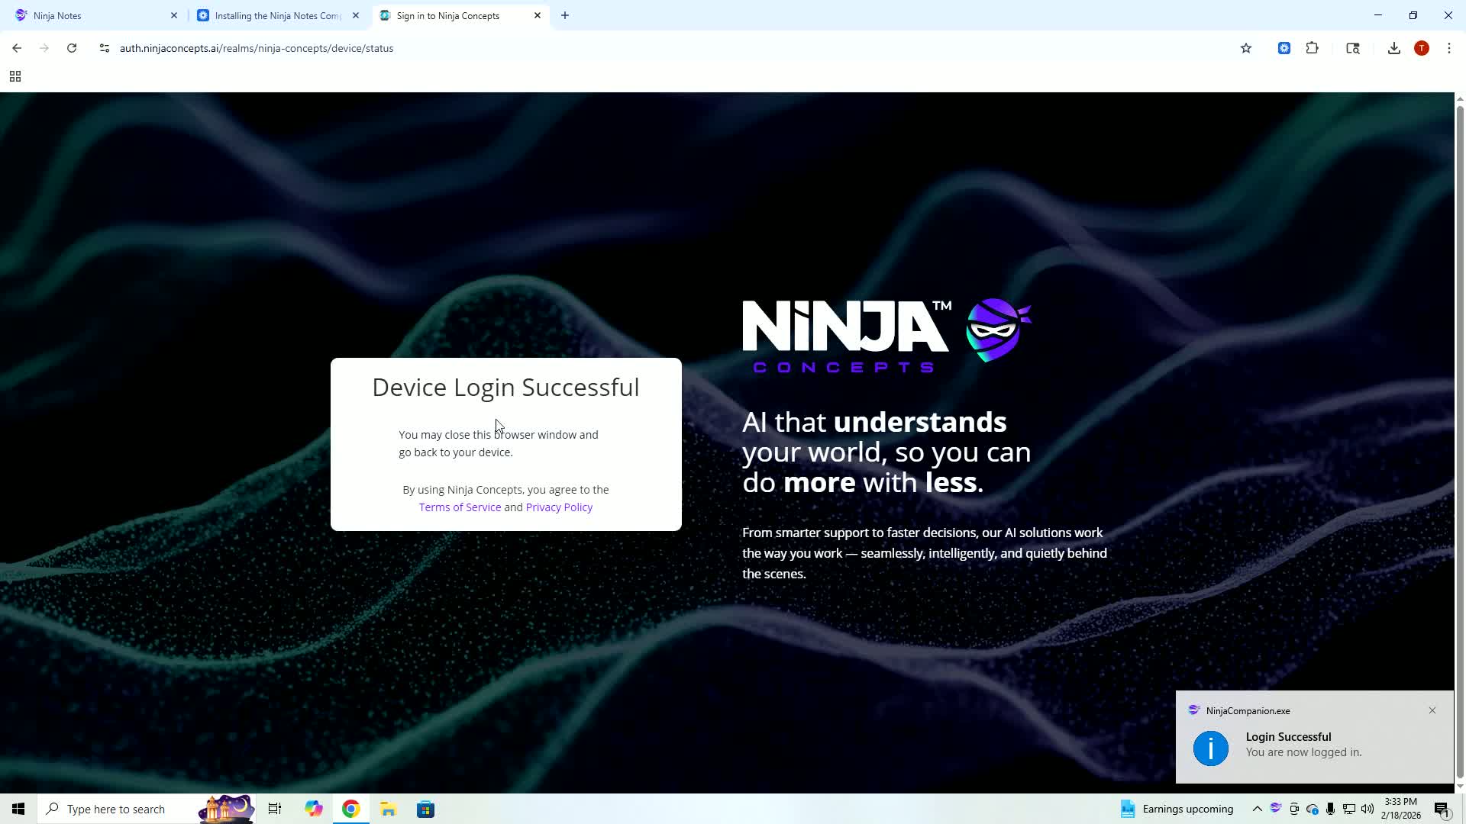The width and height of the screenshot is (1466, 824).
Task: Open the Chrome three-dot menu
Action: (x=1449, y=48)
